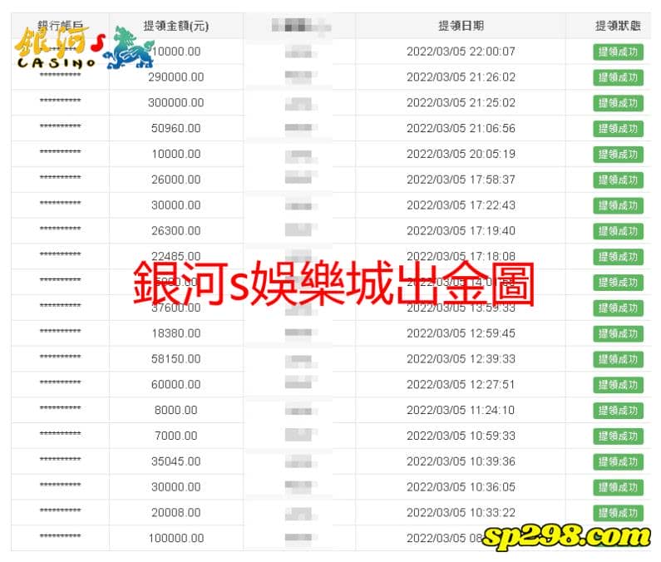Click masked bank account in the 300000.00 row

click(61, 101)
